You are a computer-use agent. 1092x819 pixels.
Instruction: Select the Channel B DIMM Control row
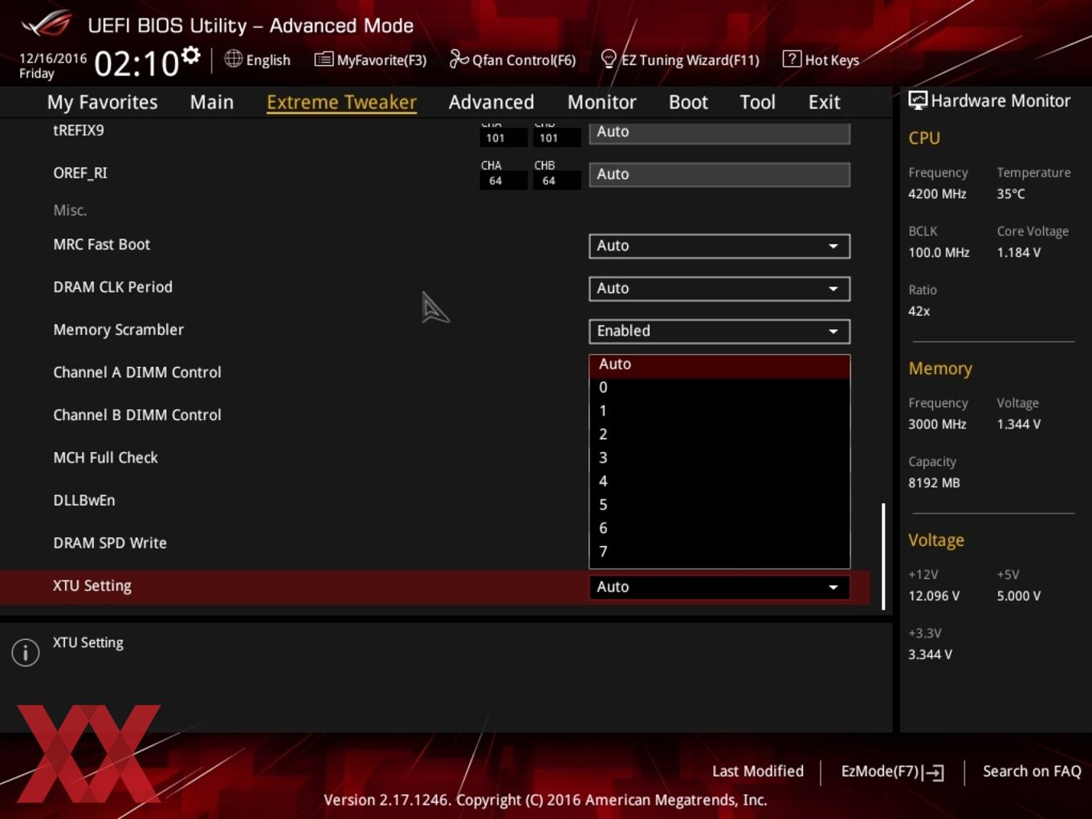[137, 415]
